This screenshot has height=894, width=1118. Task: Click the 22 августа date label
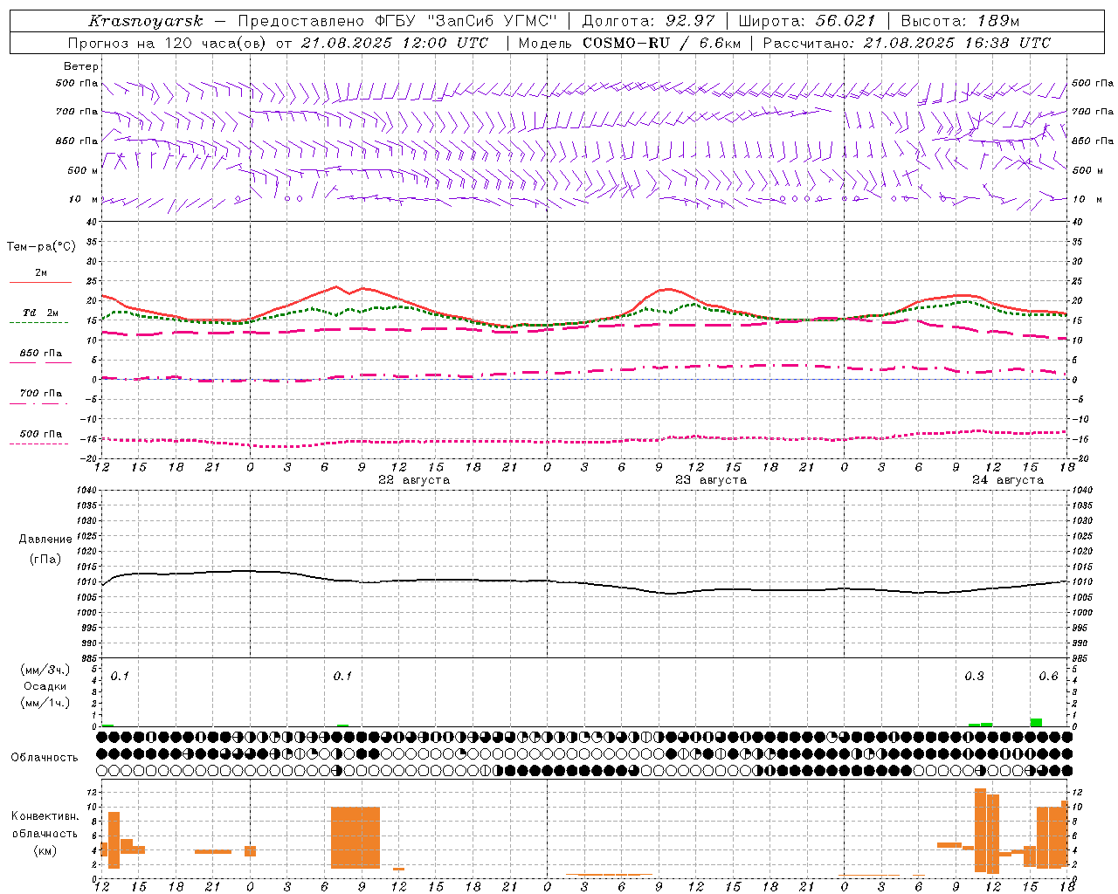(414, 480)
